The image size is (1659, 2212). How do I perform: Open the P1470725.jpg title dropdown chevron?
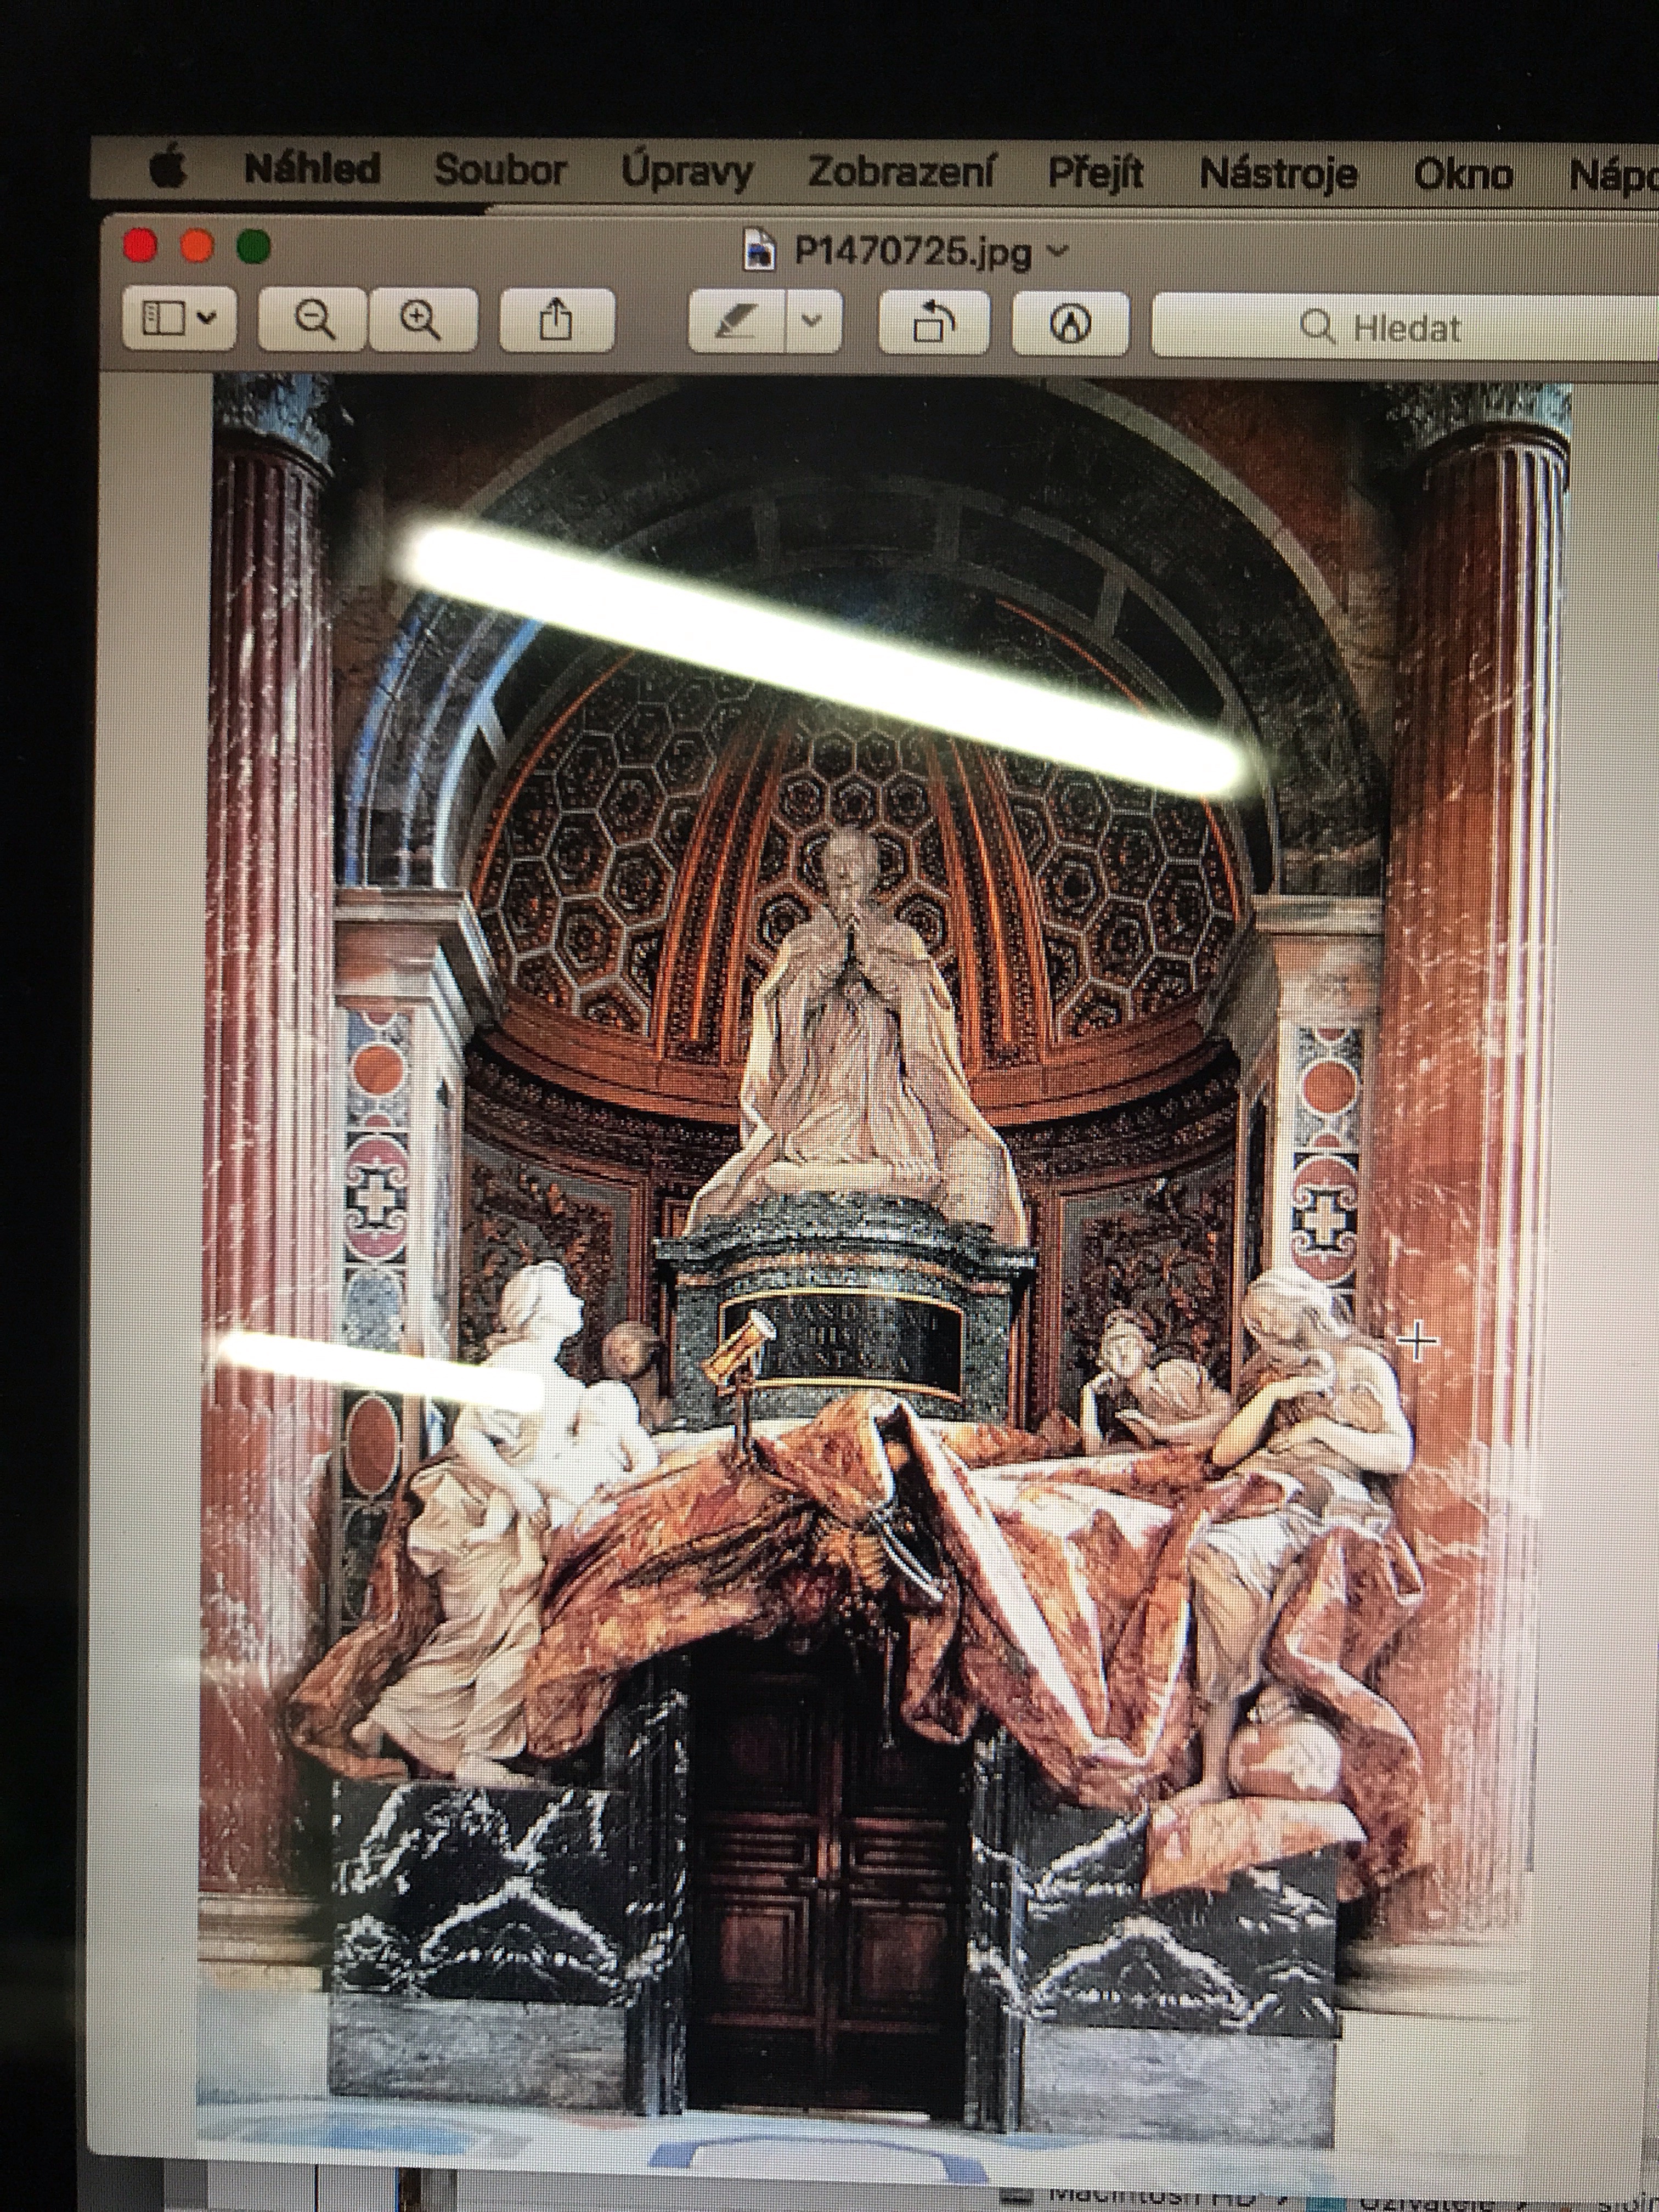pos(1056,251)
